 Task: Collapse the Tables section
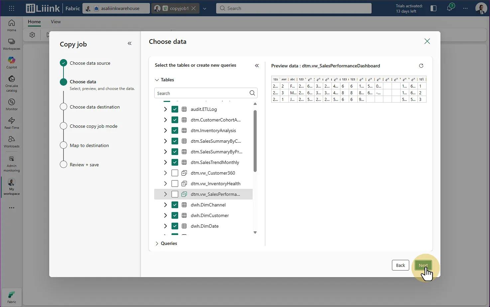(x=157, y=80)
